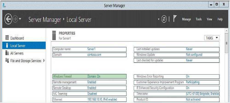This screenshot has width=230, height=103.
Task: Click the Dashboard icon
Action: [7, 38]
